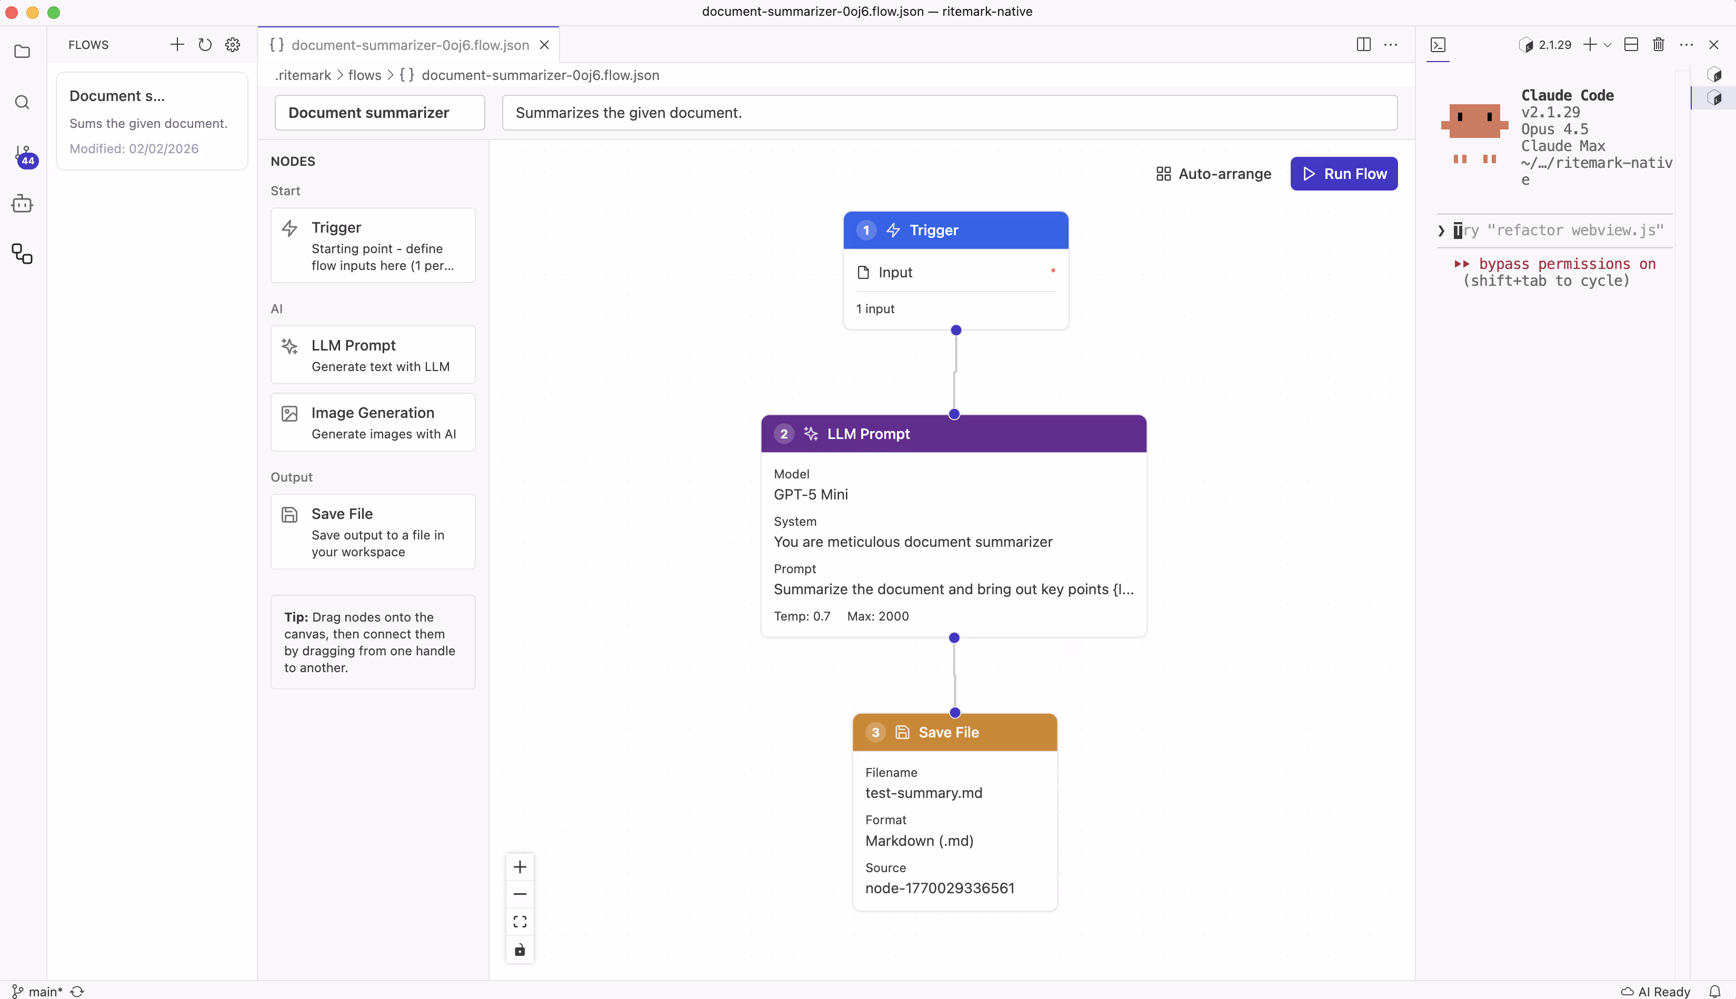Click the Search icon in sidebar
The width and height of the screenshot is (1736, 999).
(x=22, y=103)
